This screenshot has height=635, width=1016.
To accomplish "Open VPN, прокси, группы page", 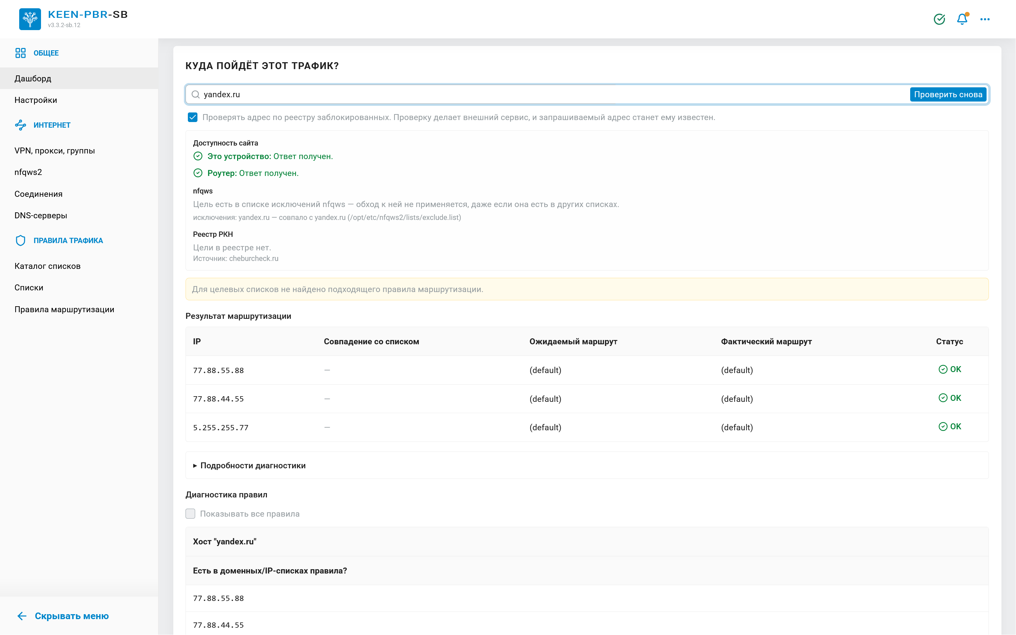I will [79, 150].
